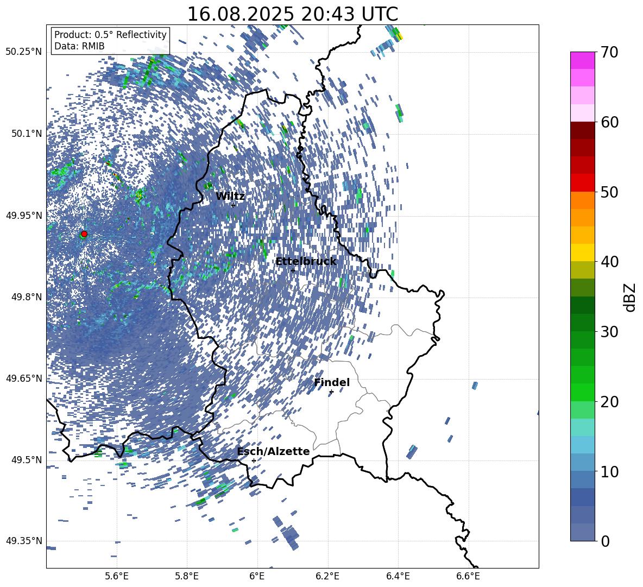Viewport: 643px width, 587px height.
Task: Click the 6.2°E longitude label
Action: tap(327, 576)
